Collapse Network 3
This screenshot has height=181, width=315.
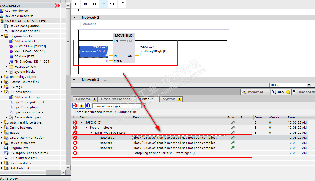(x=74, y=80)
